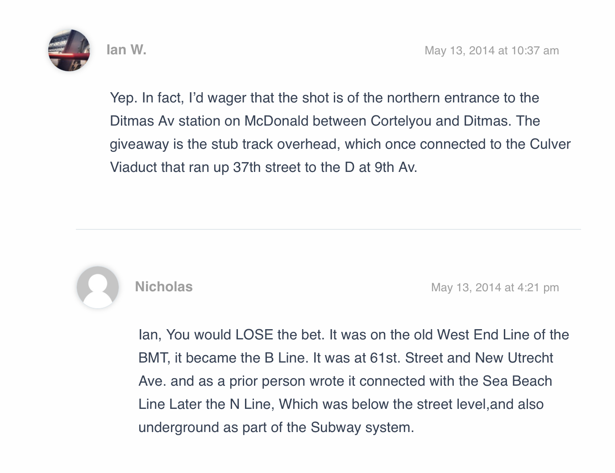Open the Ian W. author name

(x=126, y=49)
